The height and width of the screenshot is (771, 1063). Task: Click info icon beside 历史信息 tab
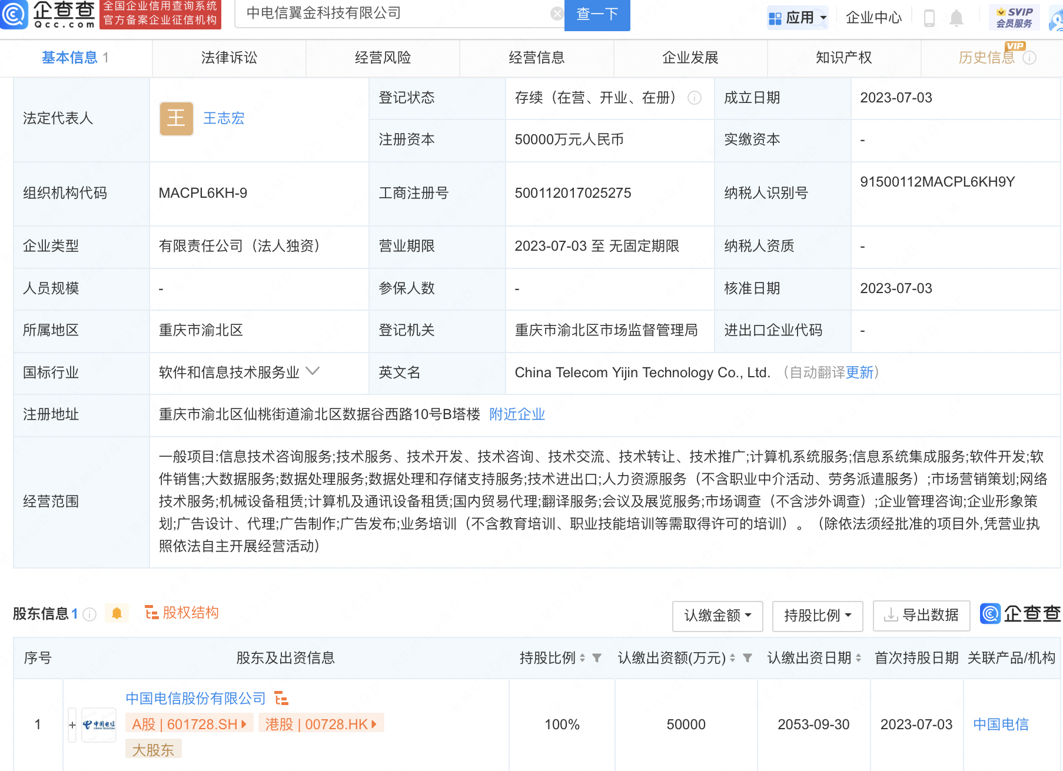point(1029,58)
